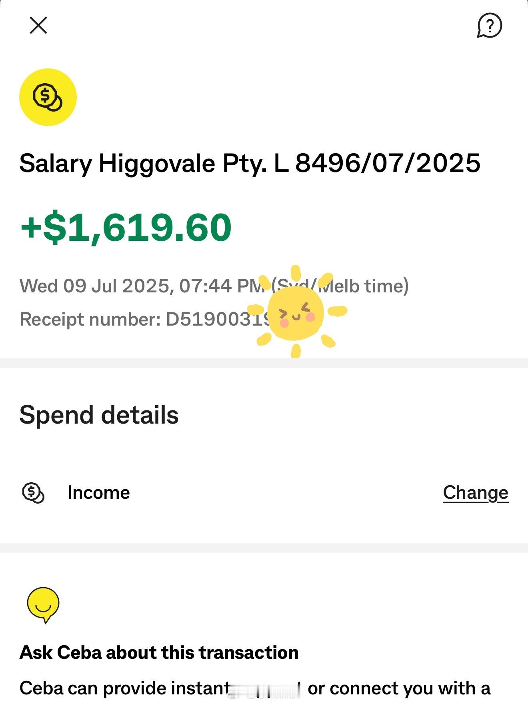
Task: Open the help chat question-mark icon
Action: click(x=489, y=26)
